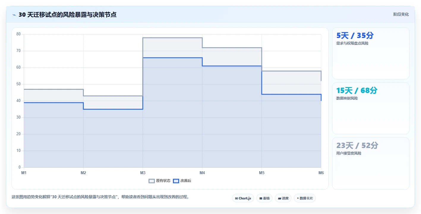
Task: Select the Chart.js tag chip
Action: [x=243, y=198]
